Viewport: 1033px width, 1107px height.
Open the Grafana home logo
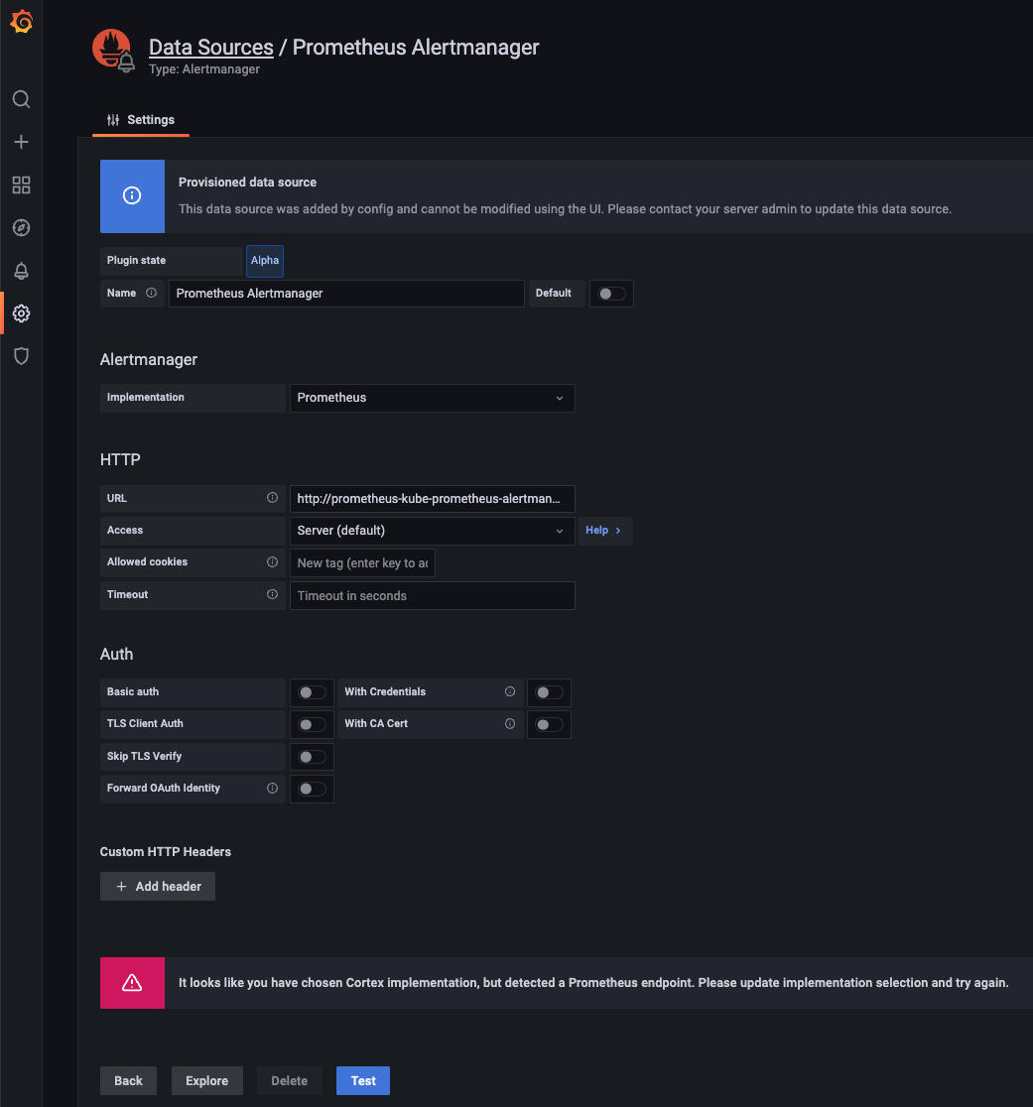[21, 21]
